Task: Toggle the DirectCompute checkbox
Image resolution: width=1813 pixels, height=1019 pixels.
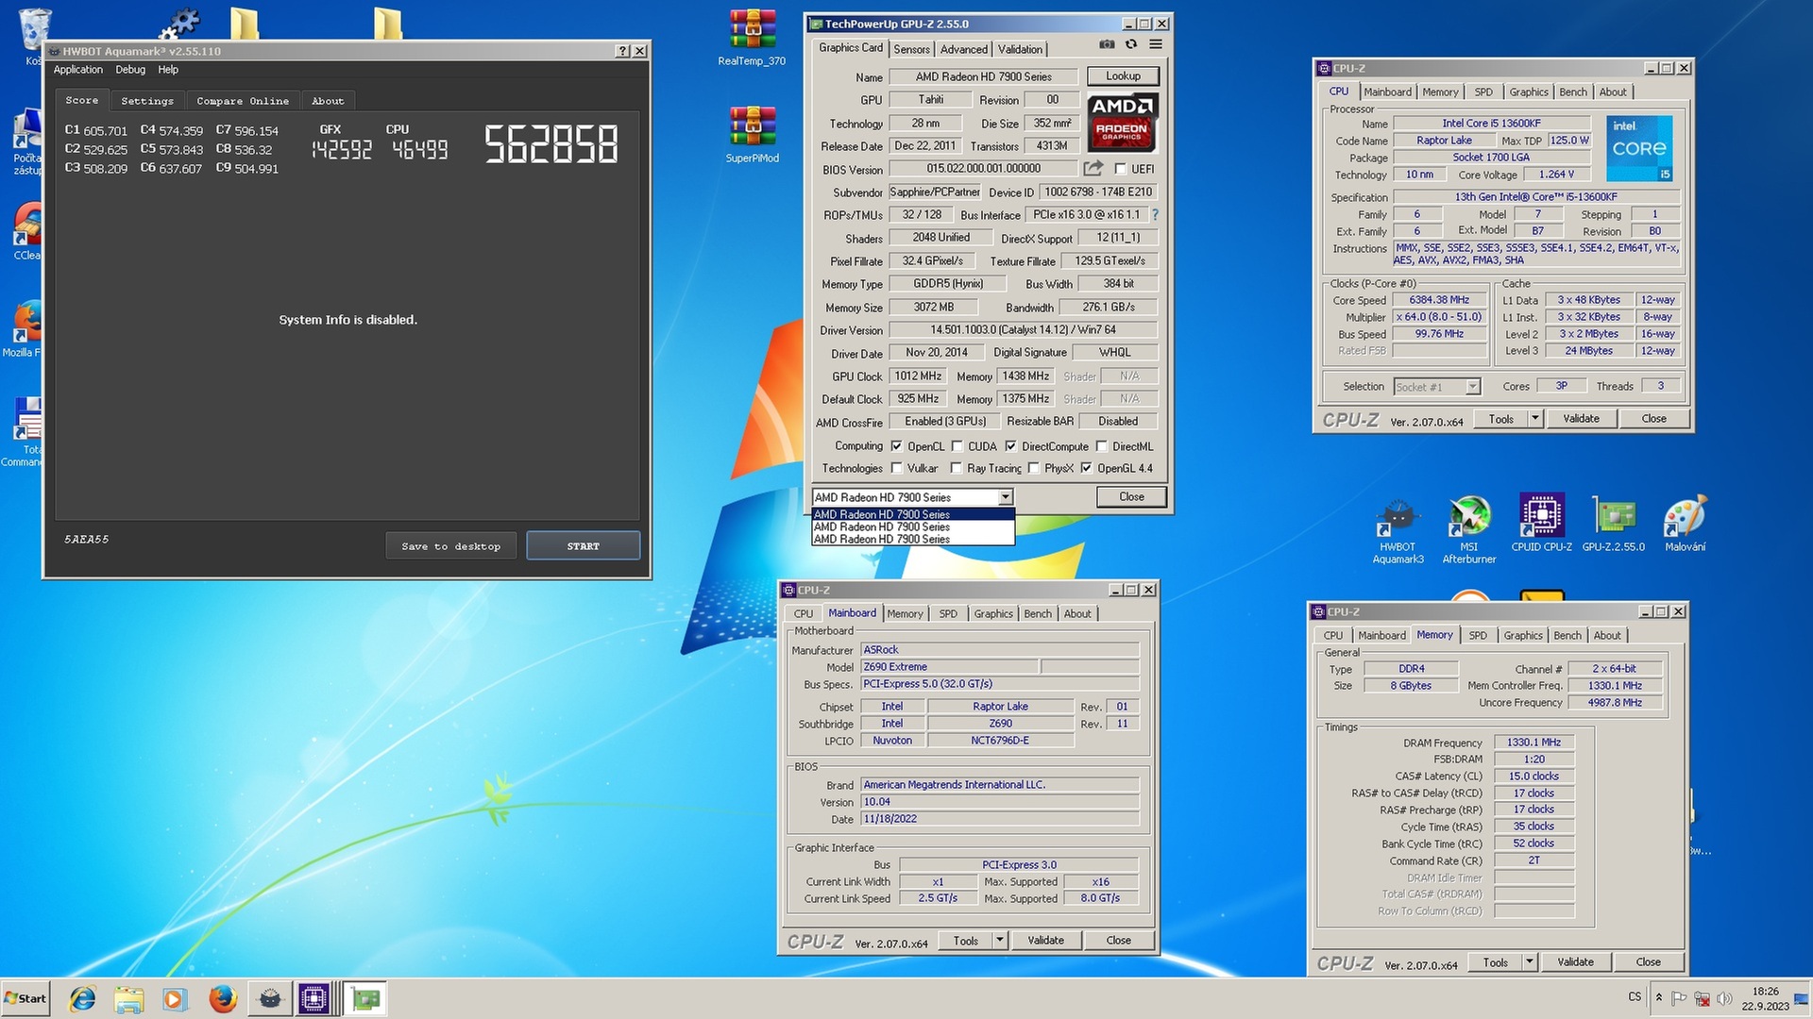Action: coord(1010,446)
